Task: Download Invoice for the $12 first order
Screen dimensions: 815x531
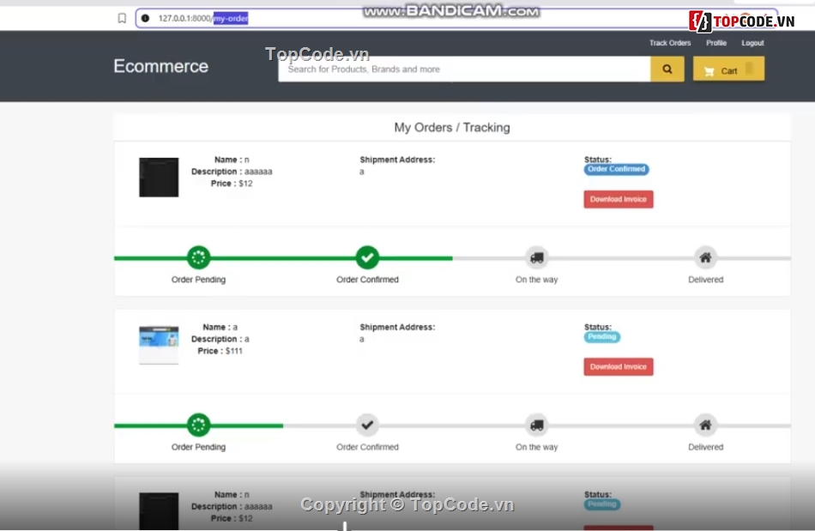Action: tap(619, 199)
